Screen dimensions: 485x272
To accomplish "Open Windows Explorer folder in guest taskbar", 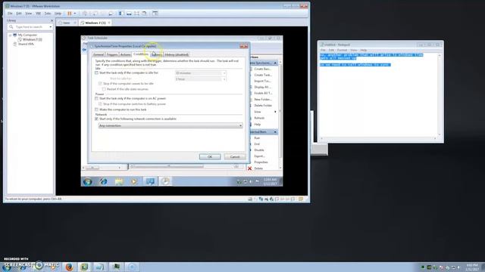I will pyautogui.click(x=119, y=181).
